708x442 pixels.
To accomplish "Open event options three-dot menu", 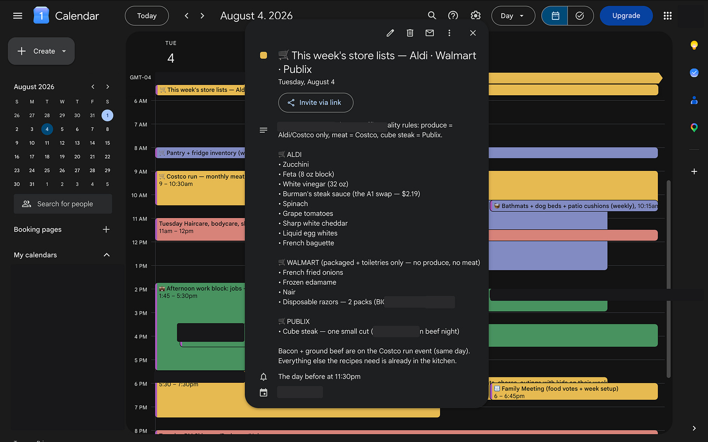I will (449, 33).
